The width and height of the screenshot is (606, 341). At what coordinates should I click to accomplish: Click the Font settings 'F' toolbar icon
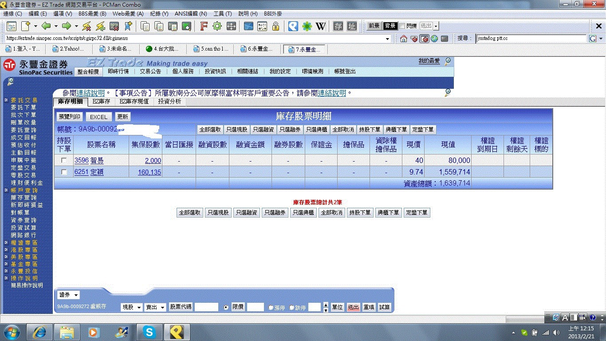pyautogui.click(x=204, y=26)
